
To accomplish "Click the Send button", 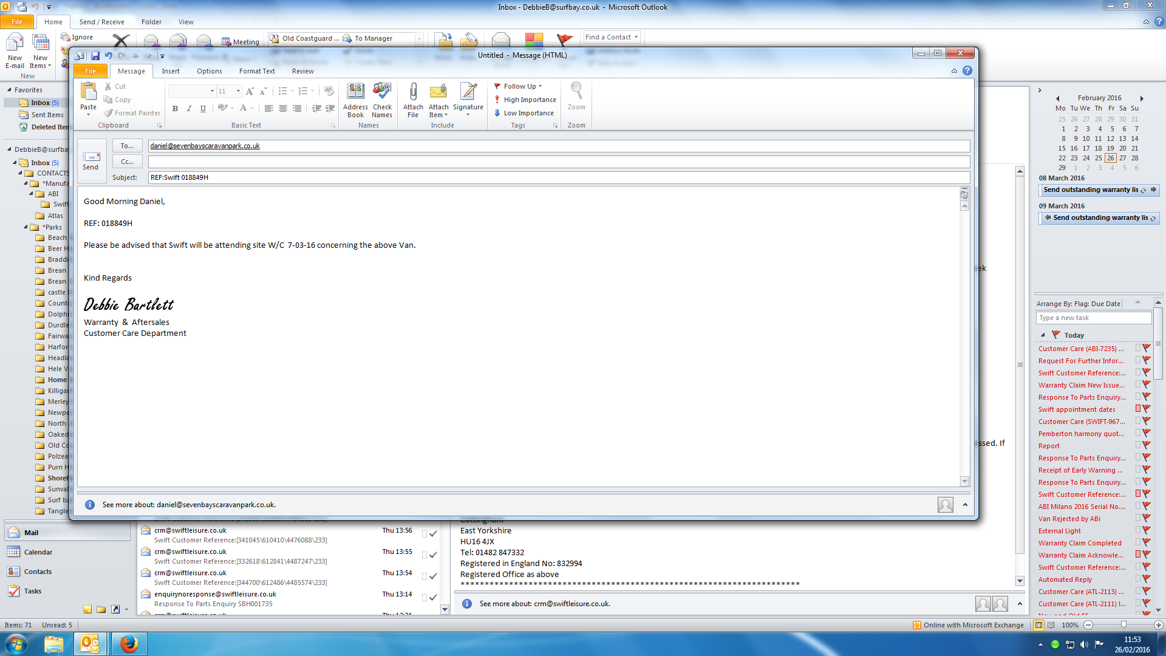I will [x=90, y=160].
